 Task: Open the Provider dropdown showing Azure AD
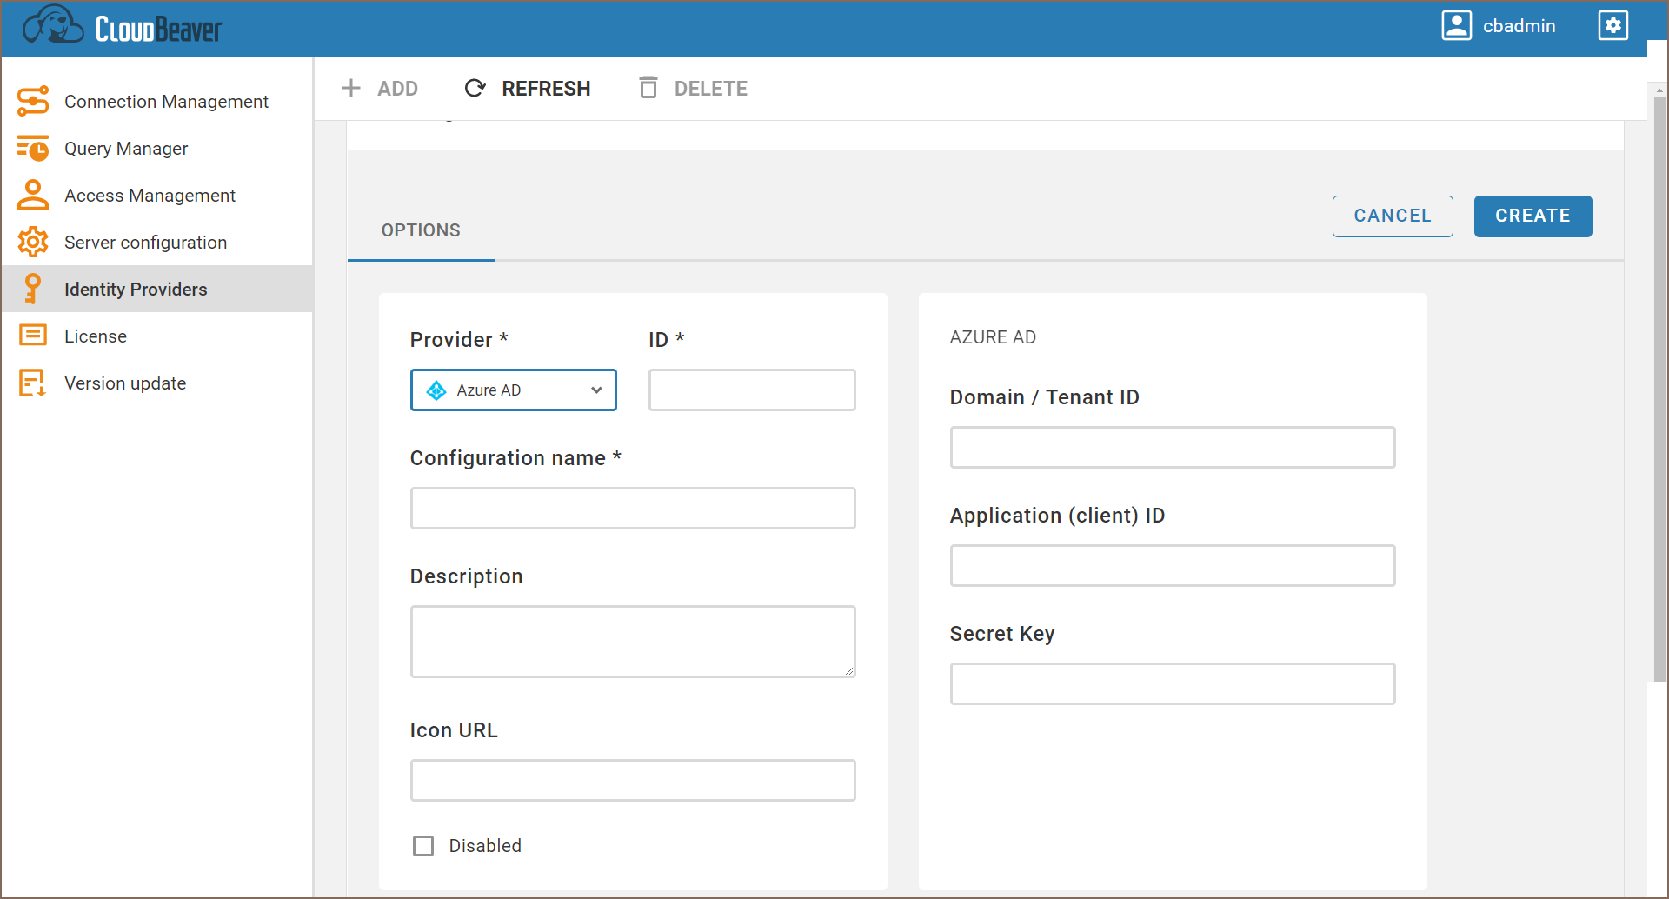(513, 390)
